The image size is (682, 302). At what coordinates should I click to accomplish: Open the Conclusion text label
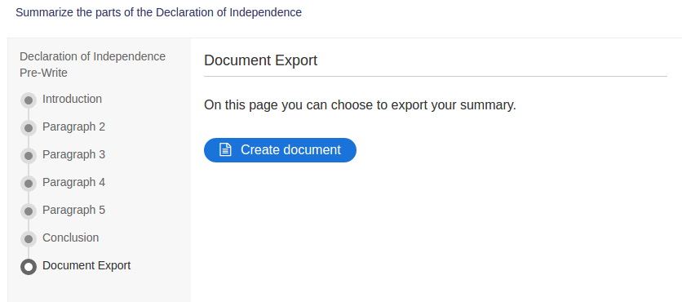coord(71,238)
